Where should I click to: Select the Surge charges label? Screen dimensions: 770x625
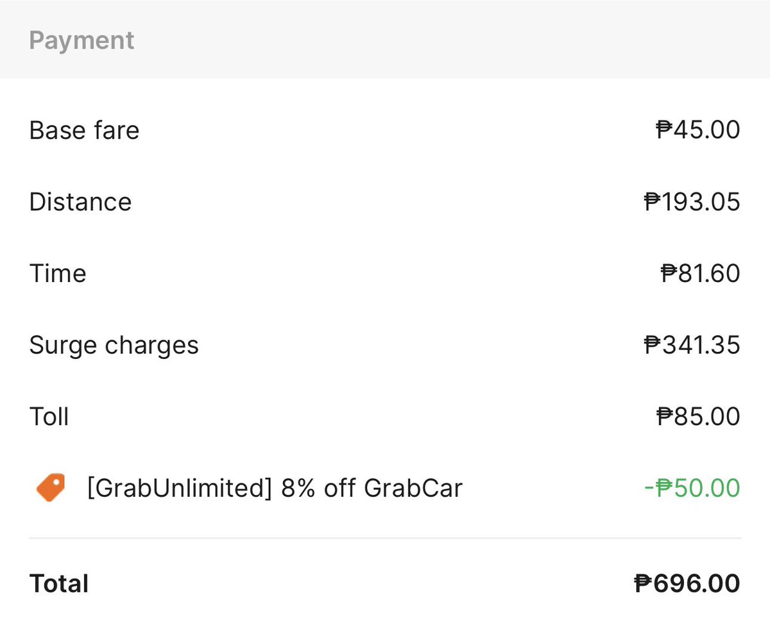coord(114,346)
